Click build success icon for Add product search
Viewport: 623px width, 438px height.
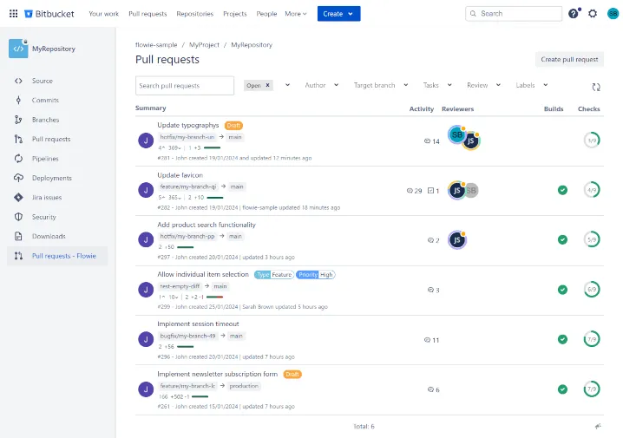[562, 240]
